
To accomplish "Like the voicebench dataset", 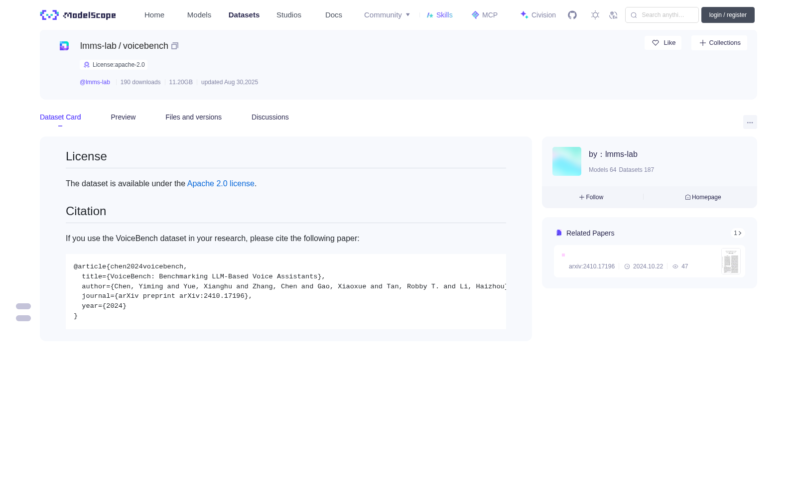I will tap(664, 43).
